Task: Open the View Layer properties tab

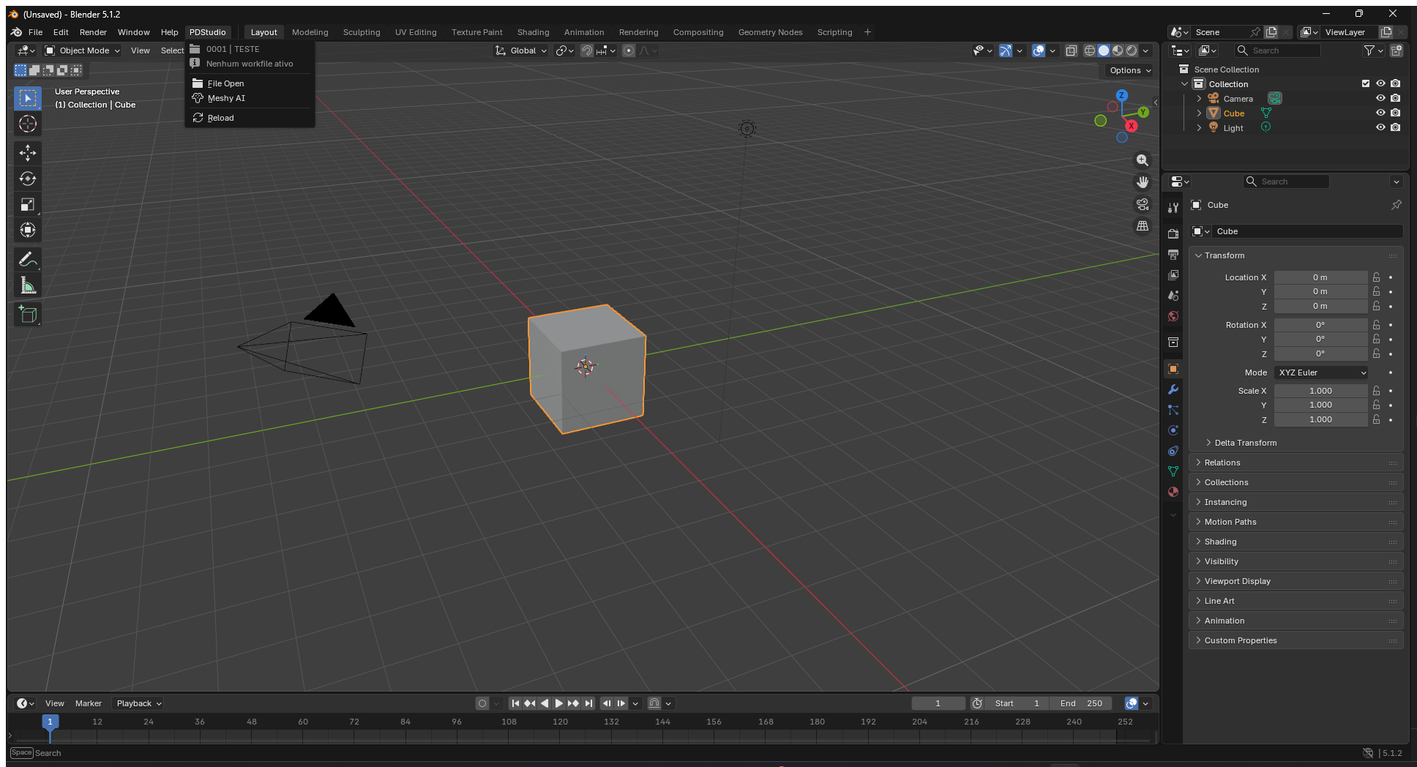Action: point(1173,275)
